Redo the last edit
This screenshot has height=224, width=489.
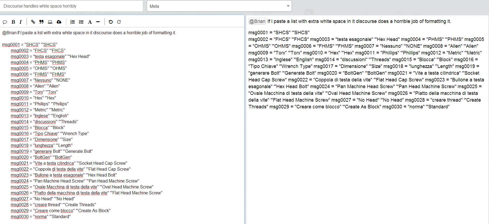click(x=119, y=22)
